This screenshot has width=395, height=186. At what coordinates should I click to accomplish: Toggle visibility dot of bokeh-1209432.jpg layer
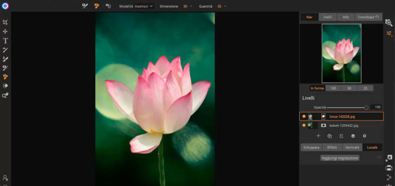pos(304,125)
